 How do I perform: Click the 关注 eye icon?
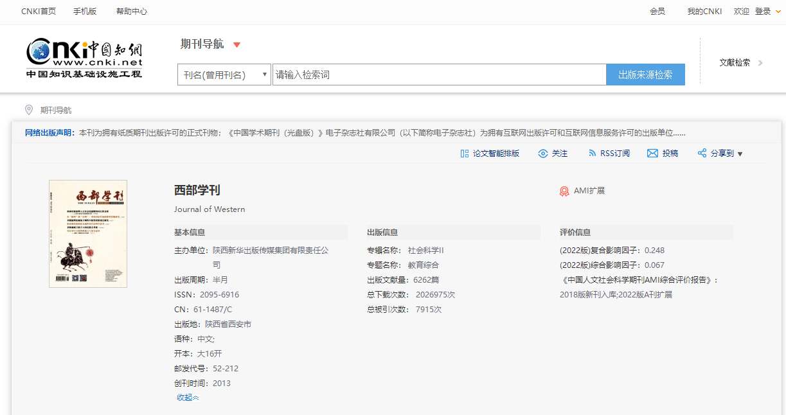click(543, 154)
